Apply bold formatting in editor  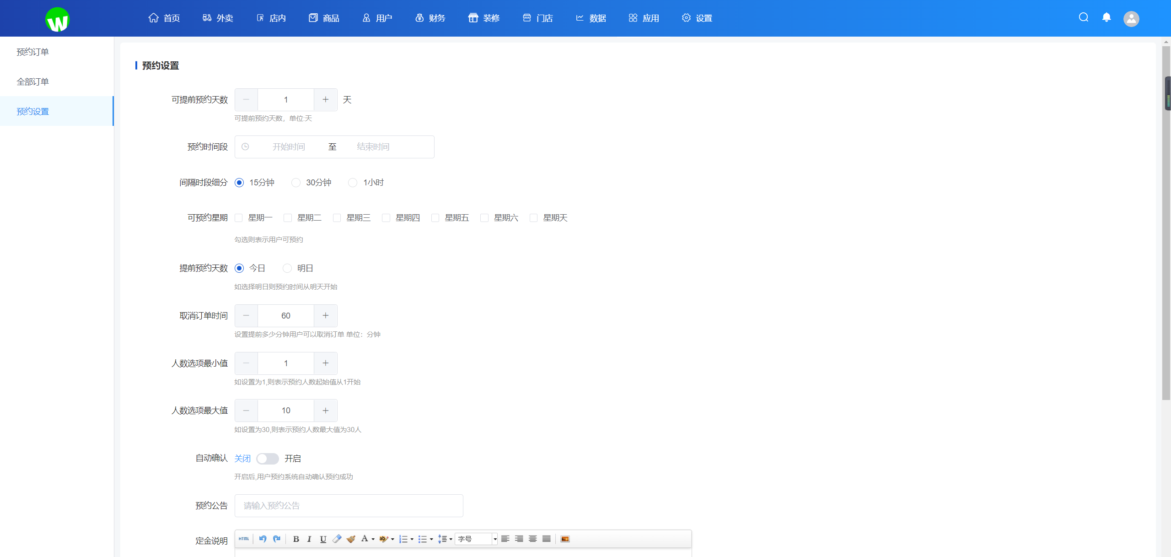coord(296,539)
